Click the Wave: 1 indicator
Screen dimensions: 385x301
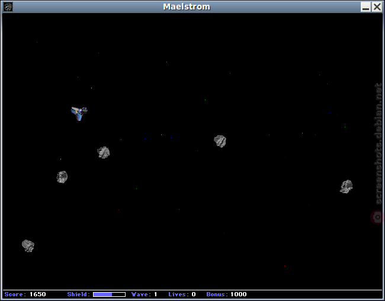[x=145, y=294]
